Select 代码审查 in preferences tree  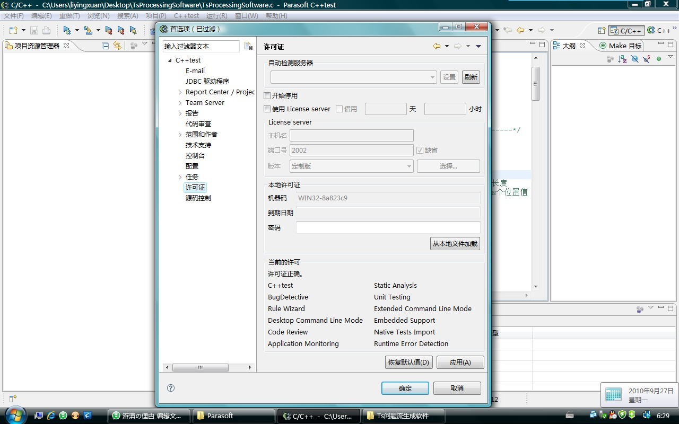[198, 124]
